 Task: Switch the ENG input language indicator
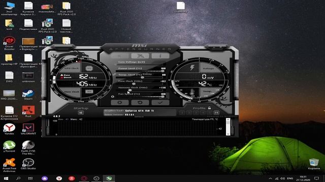(x=290, y=178)
